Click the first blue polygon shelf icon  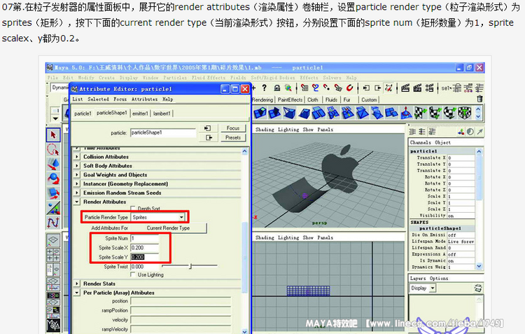point(260,113)
